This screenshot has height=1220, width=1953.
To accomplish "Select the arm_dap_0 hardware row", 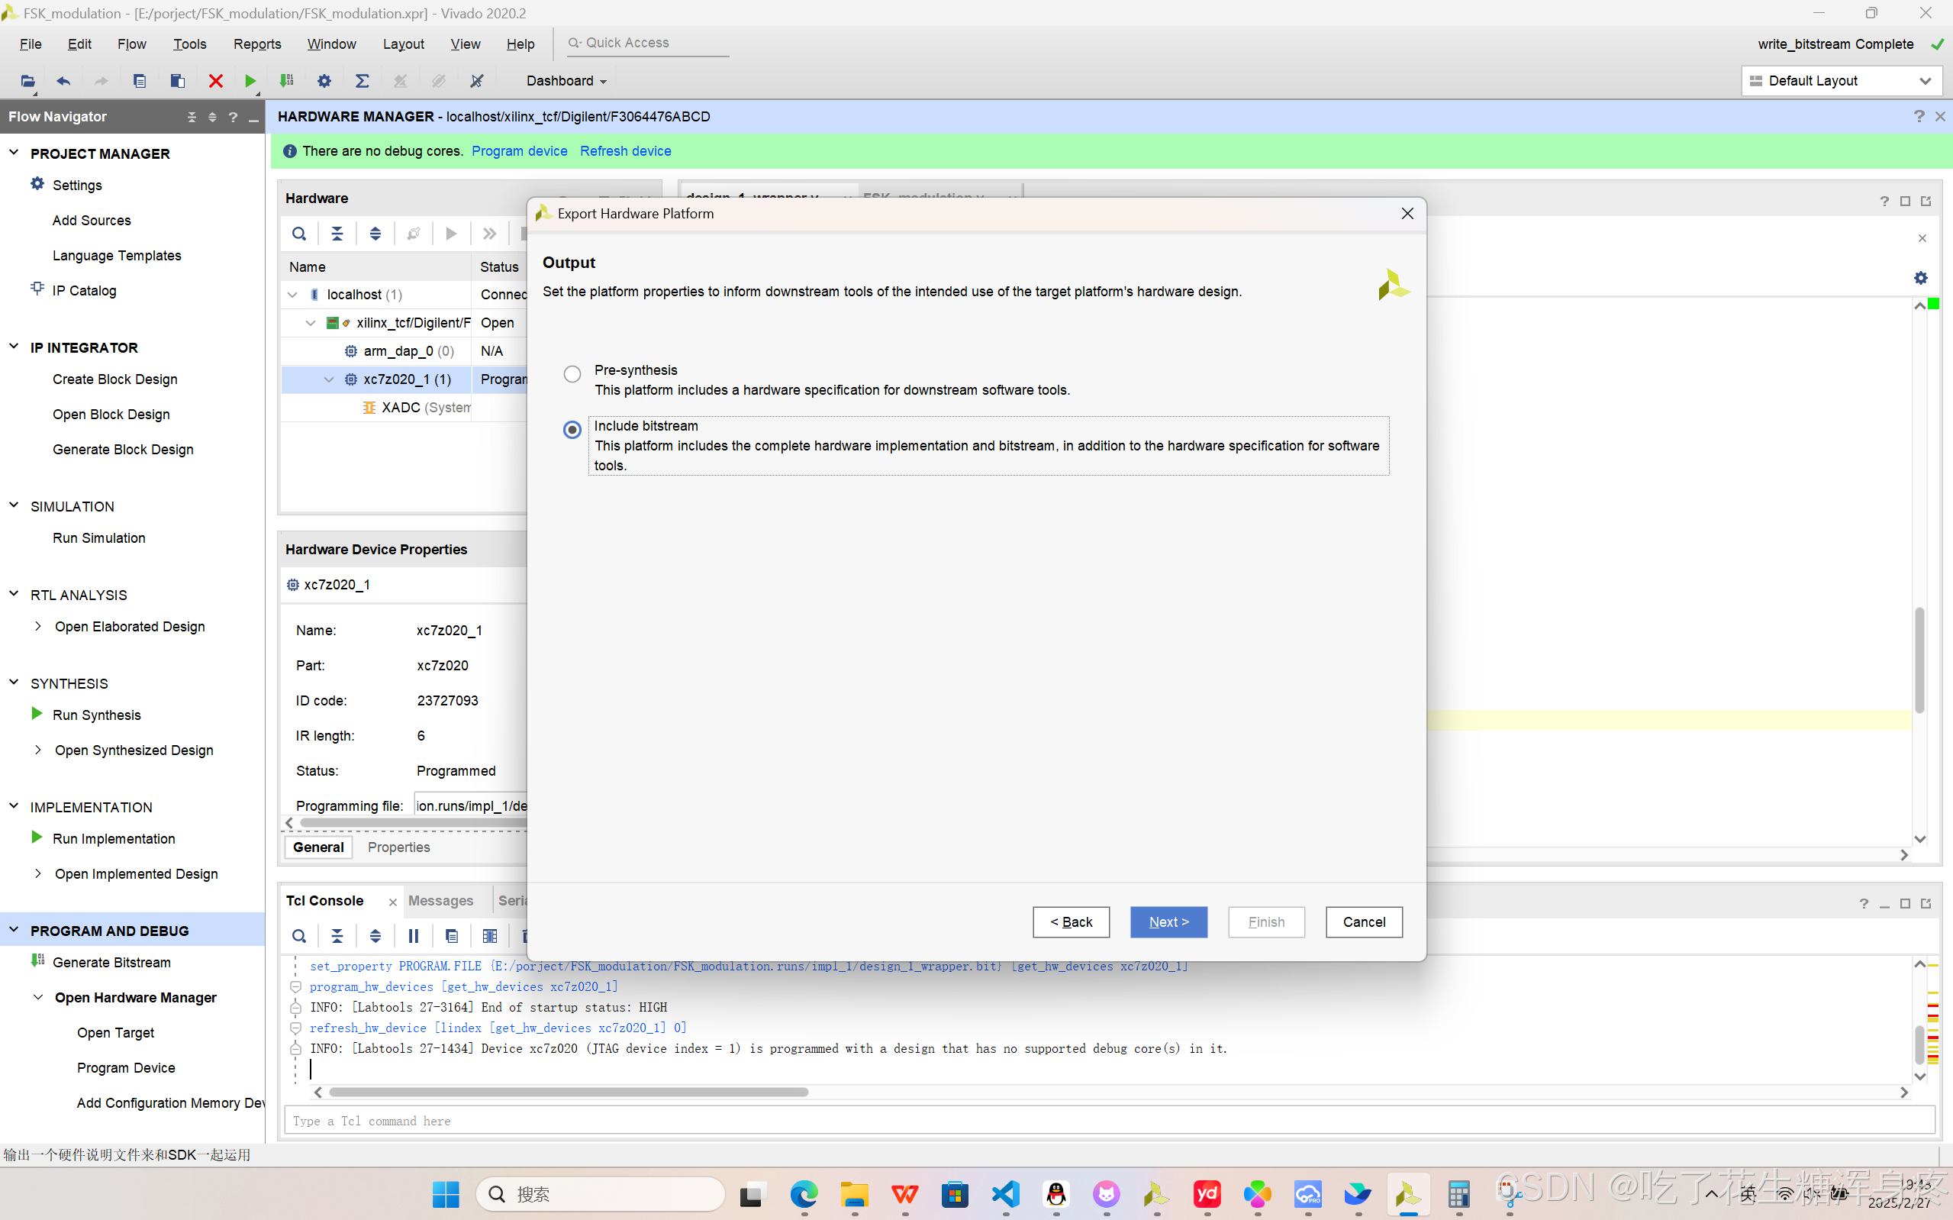I will [404, 351].
